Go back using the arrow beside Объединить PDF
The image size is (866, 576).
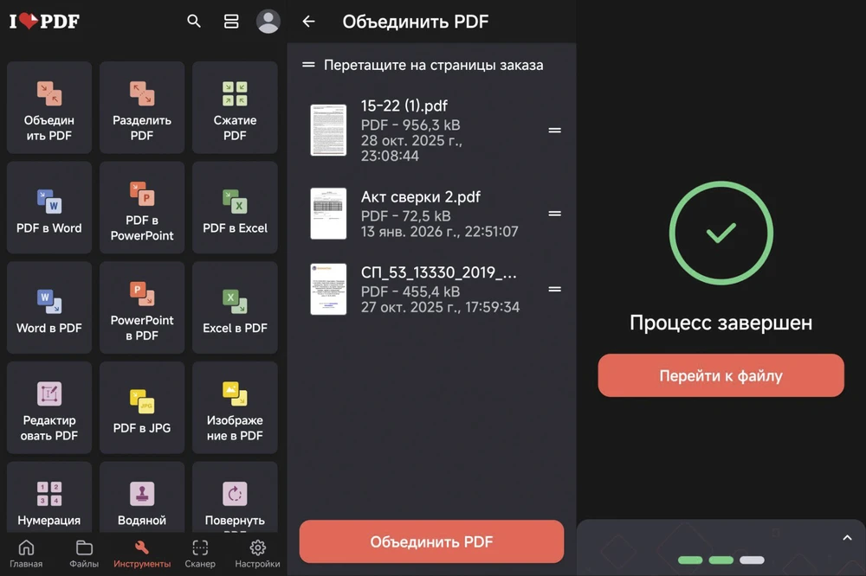tap(308, 22)
